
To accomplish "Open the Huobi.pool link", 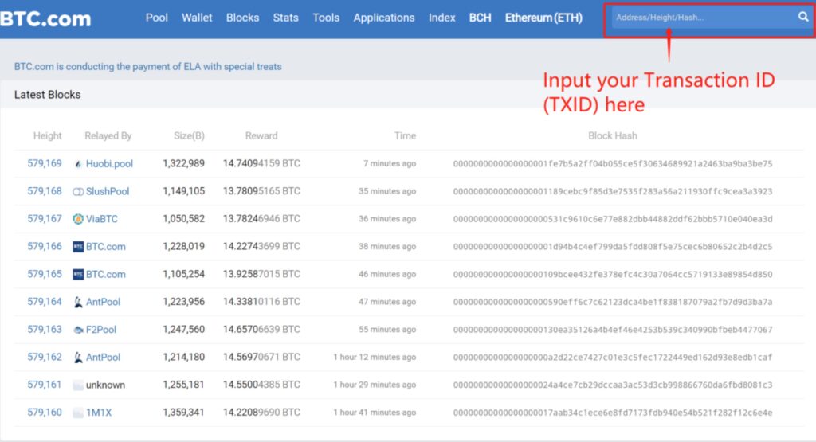I will coord(109,164).
